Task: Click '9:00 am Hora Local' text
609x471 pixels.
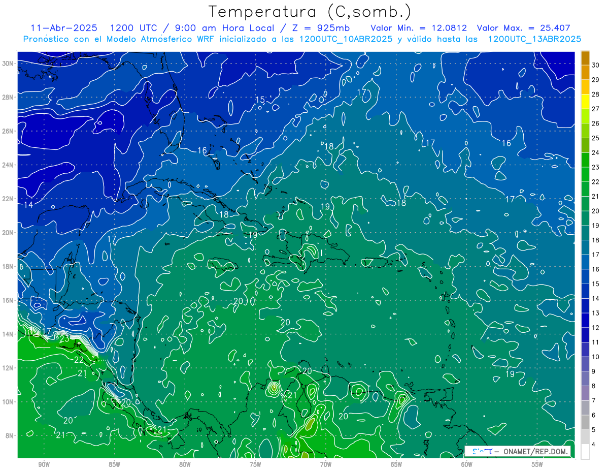Action: [225, 28]
